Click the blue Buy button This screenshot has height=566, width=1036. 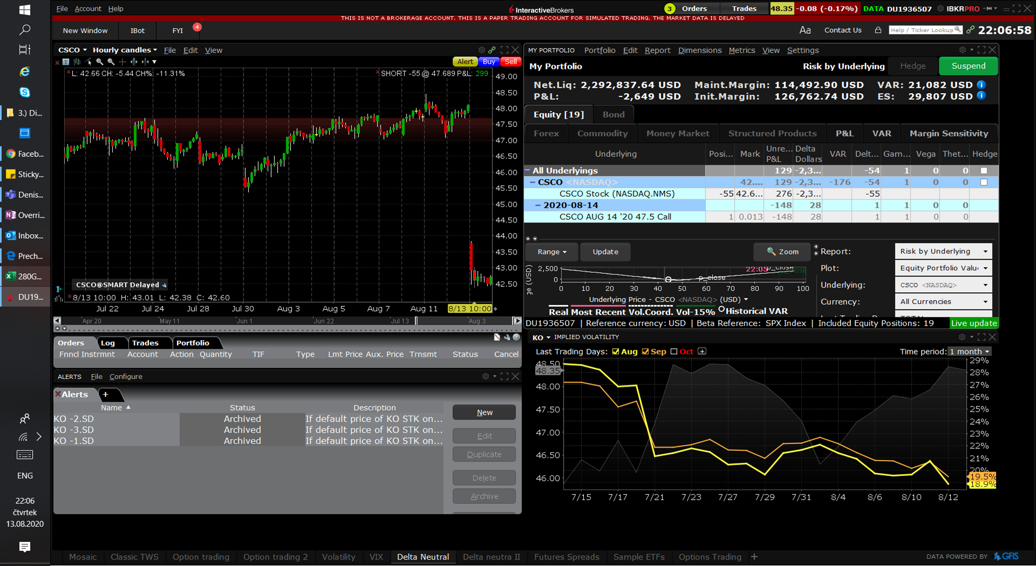(489, 61)
